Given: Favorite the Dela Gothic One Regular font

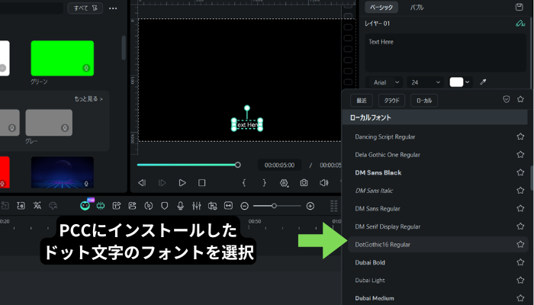Looking at the screenshot, I should (x=520, y=155).
